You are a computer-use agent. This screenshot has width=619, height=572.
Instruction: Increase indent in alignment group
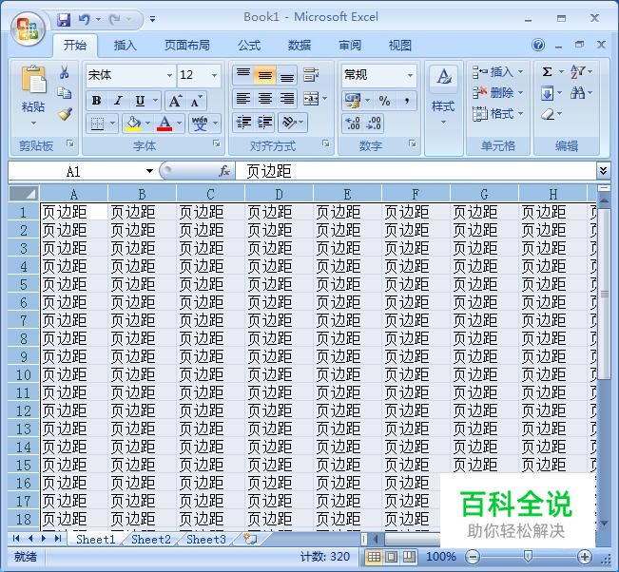[x=265, y=123]
